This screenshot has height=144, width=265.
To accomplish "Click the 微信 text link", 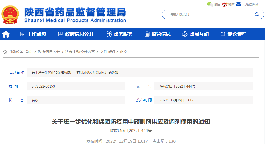I will coord(217,4).
